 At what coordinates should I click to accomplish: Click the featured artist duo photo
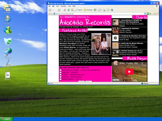(101, 44)
